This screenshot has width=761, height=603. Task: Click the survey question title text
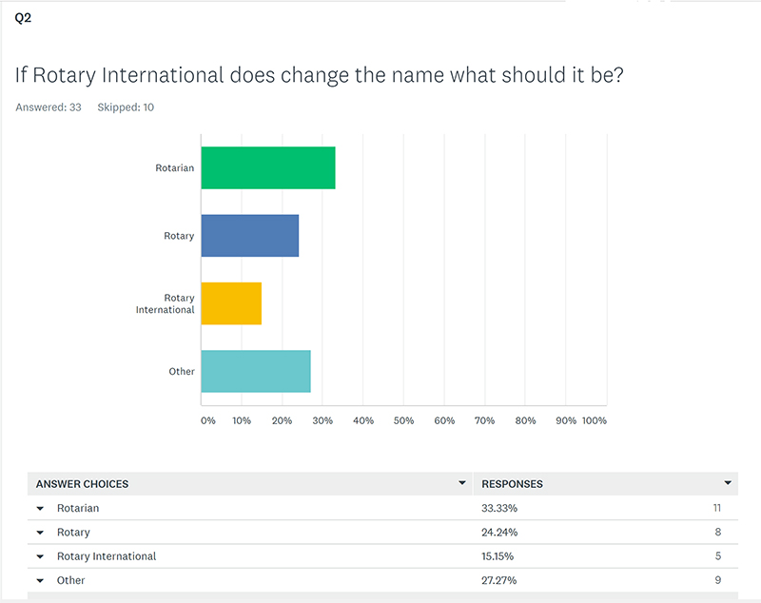tap(319, 74)
